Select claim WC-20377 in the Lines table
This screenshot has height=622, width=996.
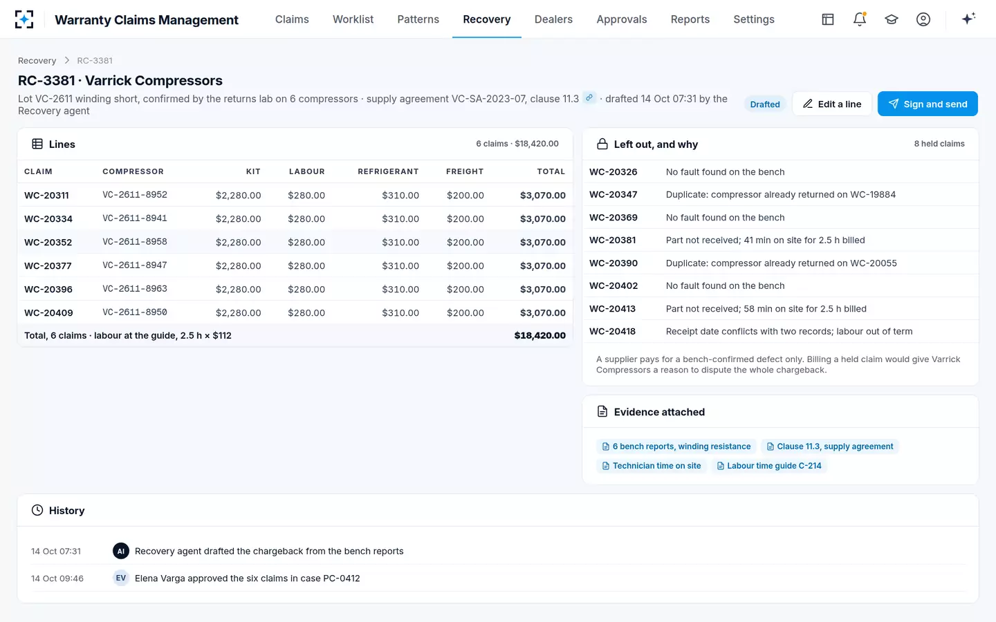point(48,266)
